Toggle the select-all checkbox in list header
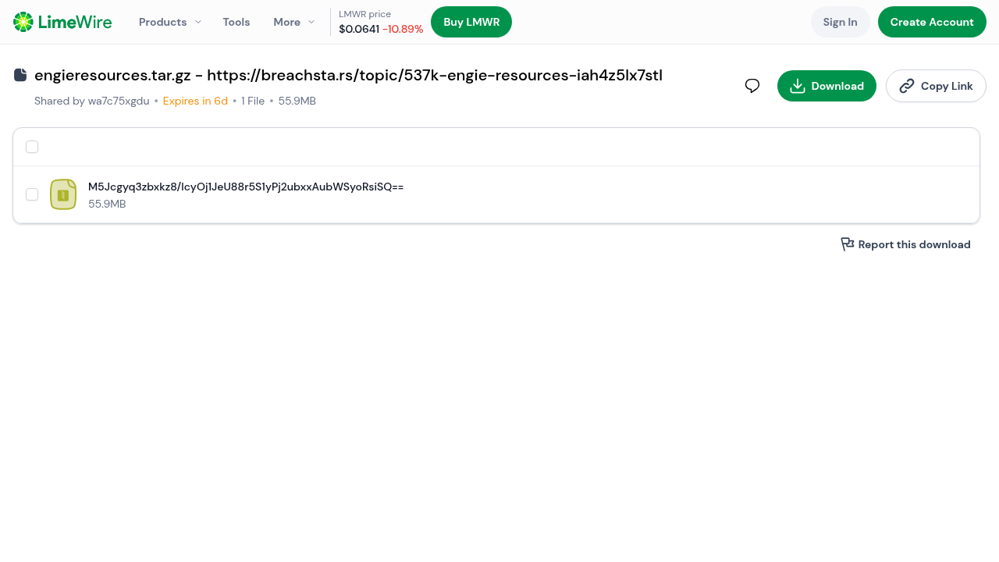This screenshot has width=999, height=562. pos(32,147)
